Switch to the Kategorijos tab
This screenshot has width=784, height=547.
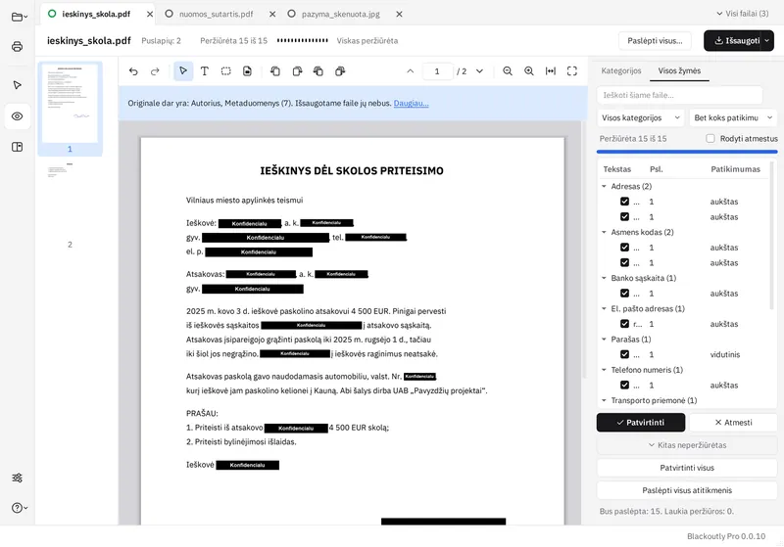[x=621, y=70]
